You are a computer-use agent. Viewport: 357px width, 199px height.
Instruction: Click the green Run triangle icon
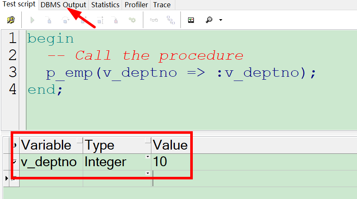[x=32, y=20]
